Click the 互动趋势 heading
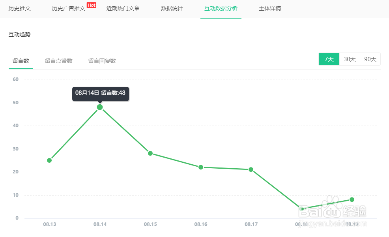Viewport: 389px width, 237px height. [x=20, y=34]
